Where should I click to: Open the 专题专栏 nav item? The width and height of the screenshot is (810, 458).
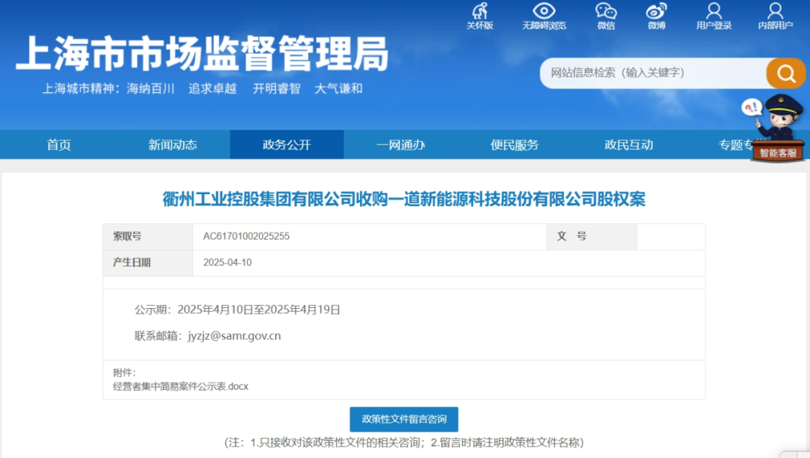tap(736, 145)
